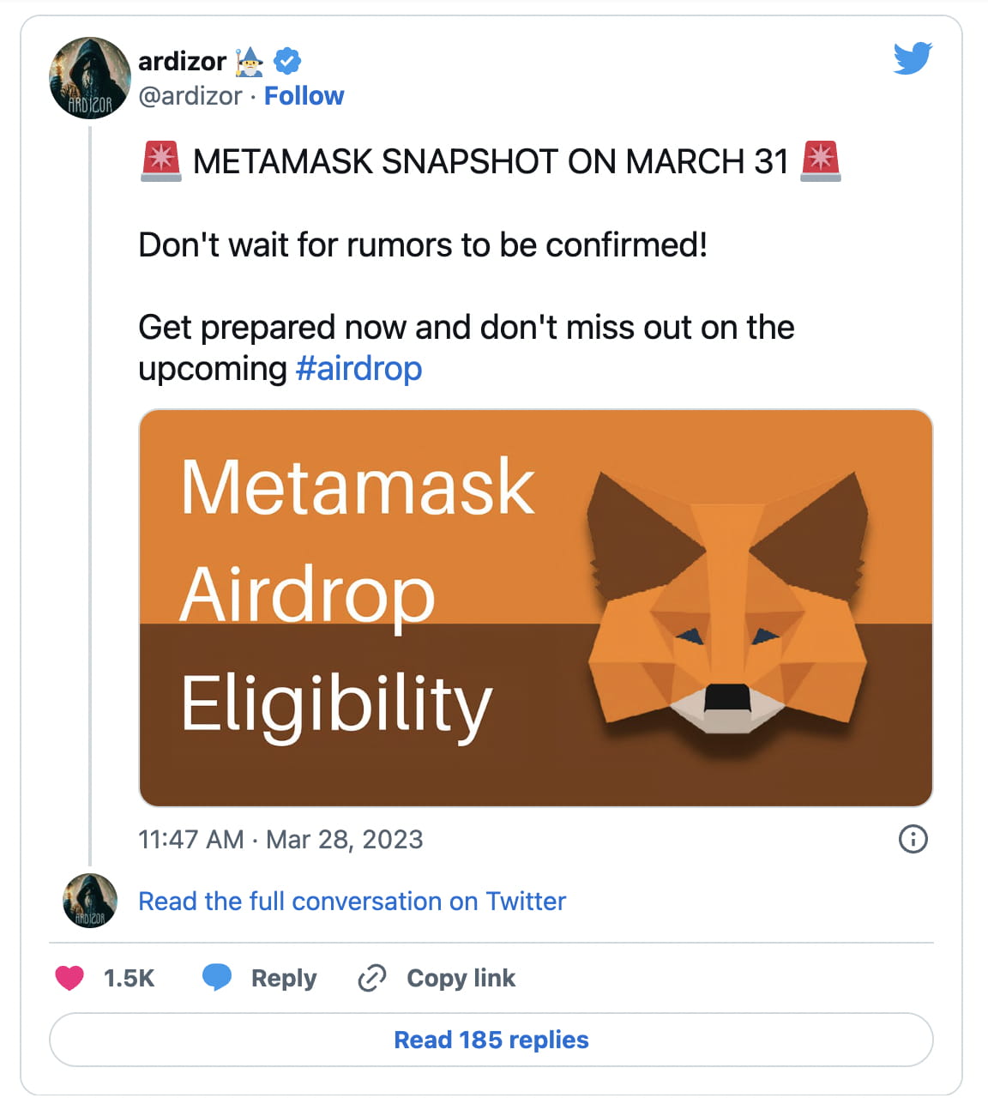Click the blue reply speech bubble icon

(x=217, y=977)
